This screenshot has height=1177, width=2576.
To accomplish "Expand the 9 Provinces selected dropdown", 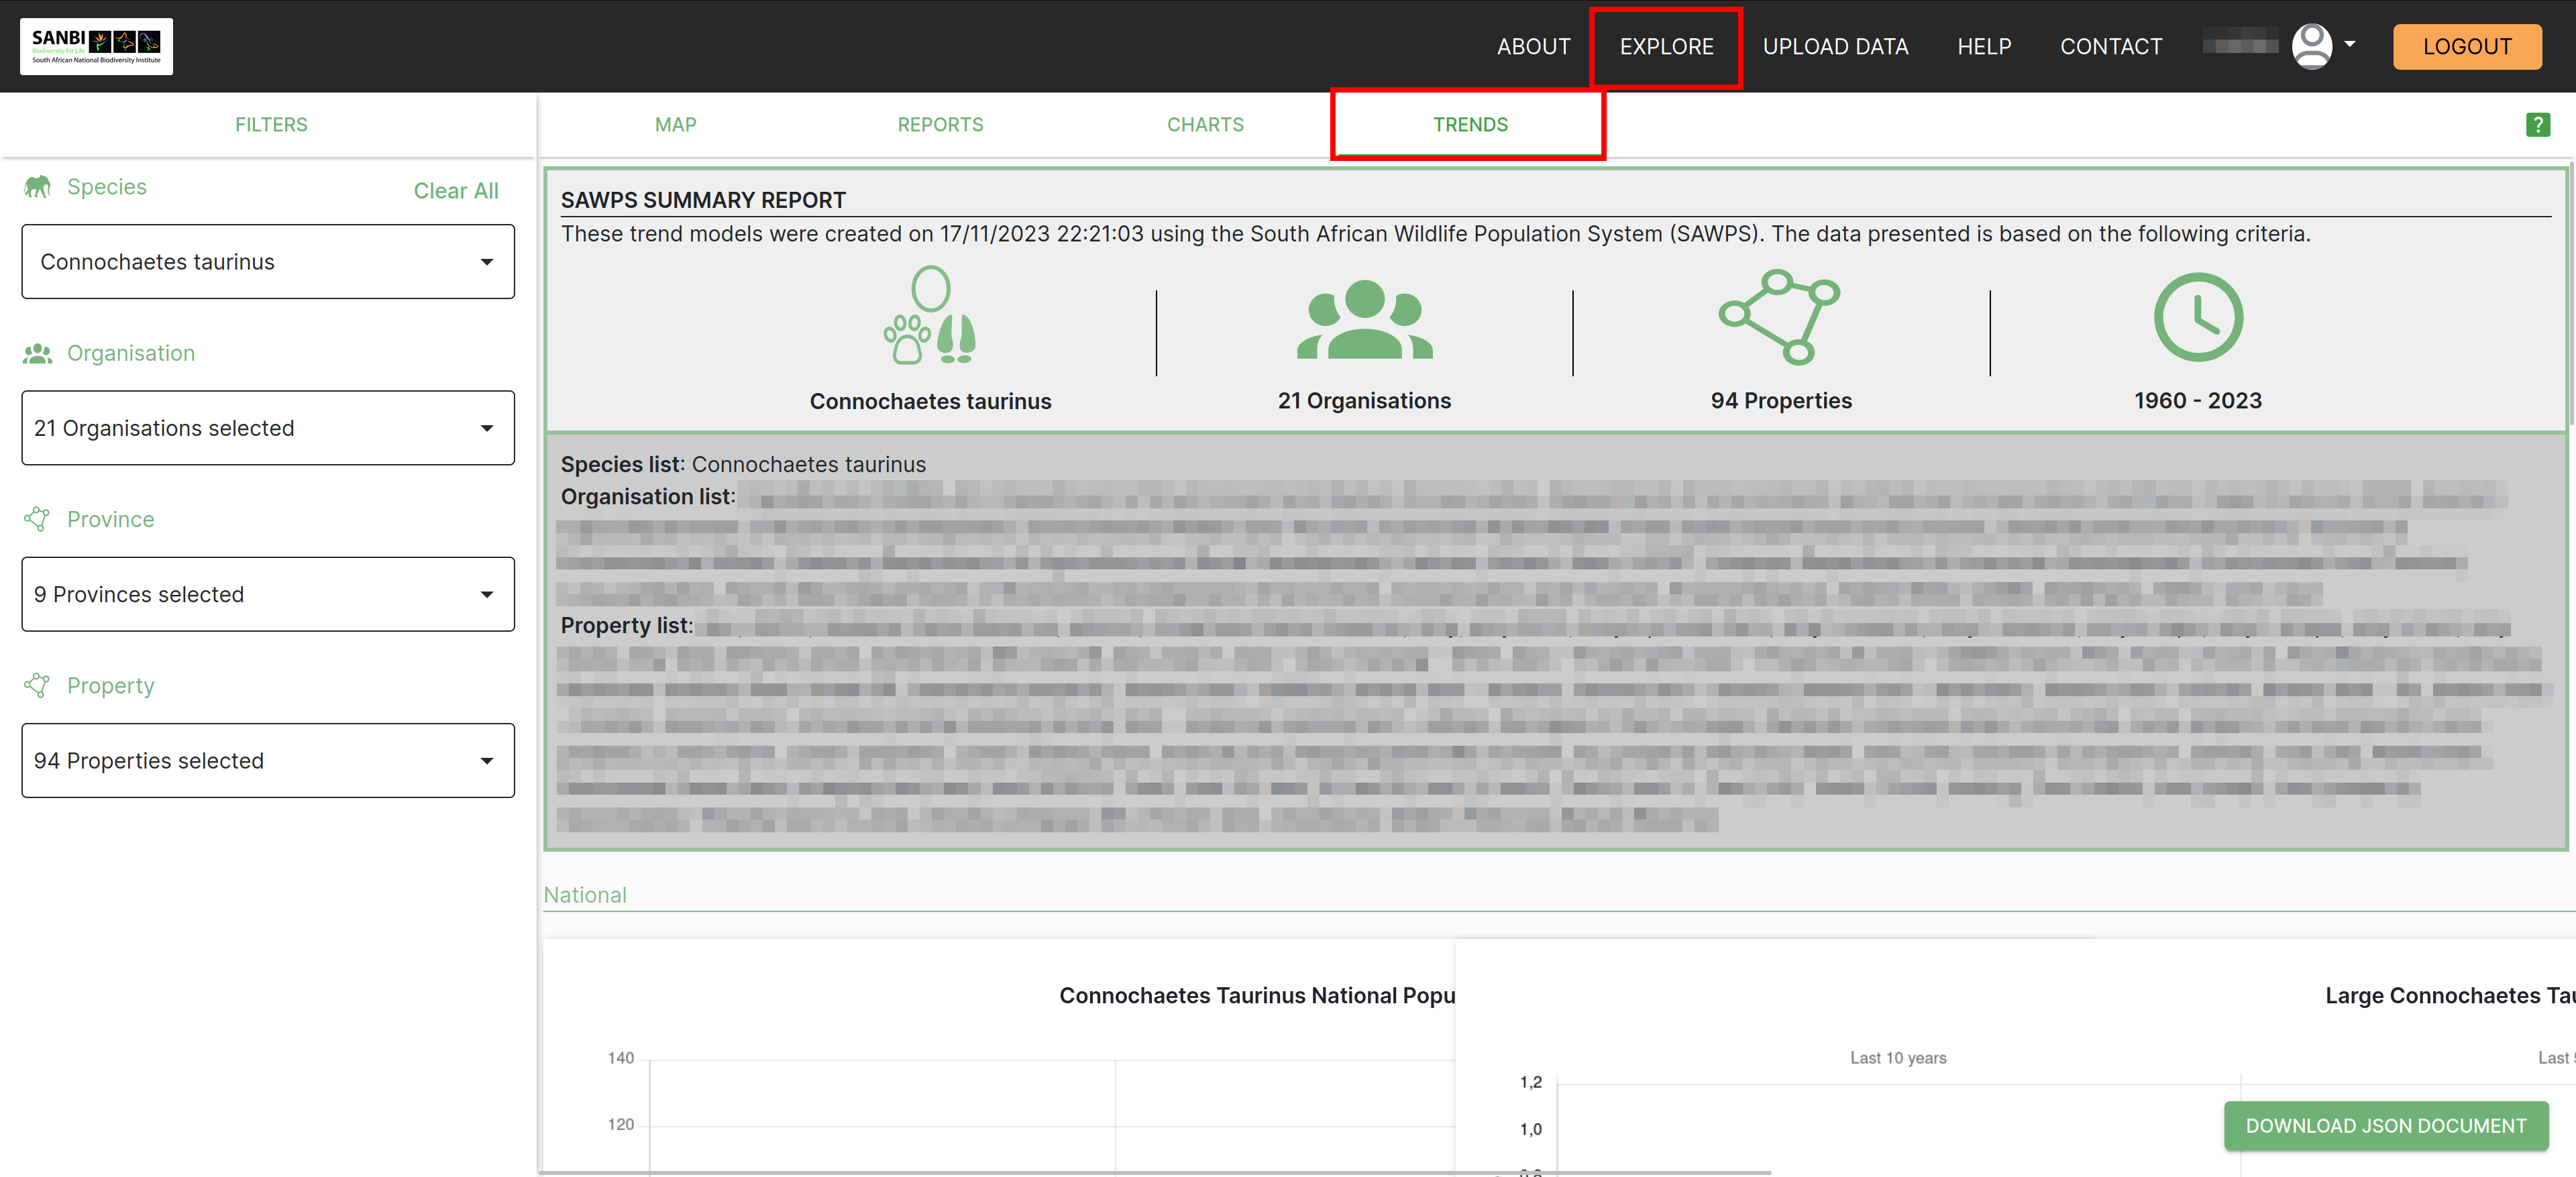I will point(268,594).
